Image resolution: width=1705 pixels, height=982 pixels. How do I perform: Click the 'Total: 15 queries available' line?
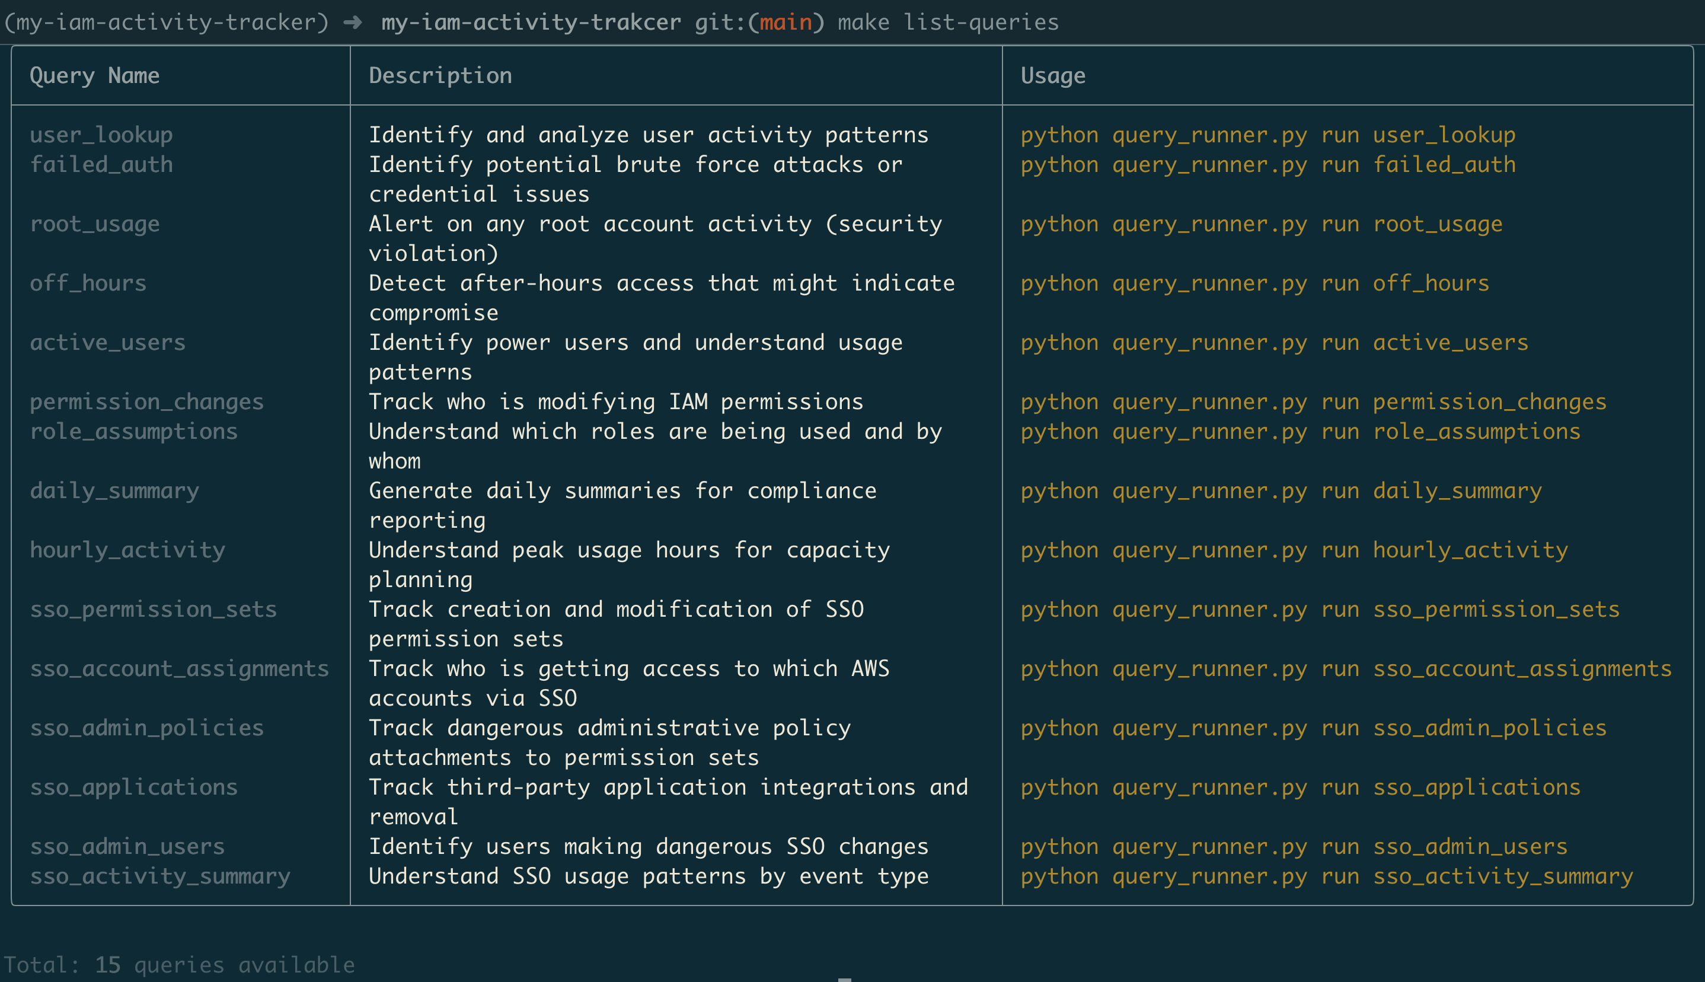pyautogui.click(x=179, y=965)
